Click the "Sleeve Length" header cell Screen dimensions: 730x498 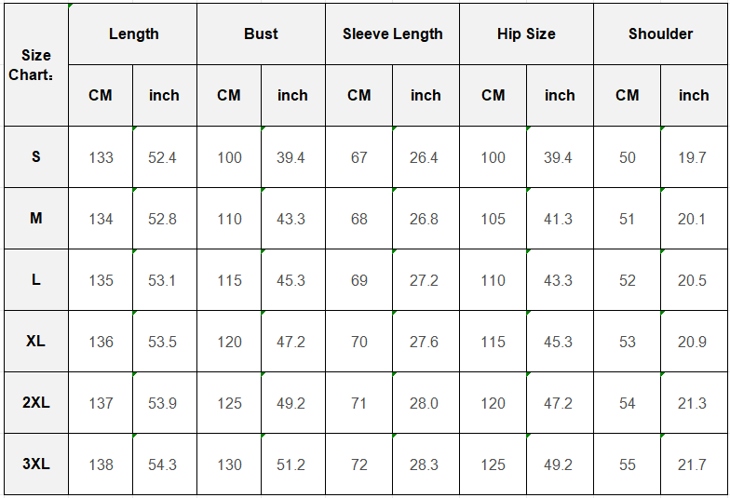coord(392,34)
